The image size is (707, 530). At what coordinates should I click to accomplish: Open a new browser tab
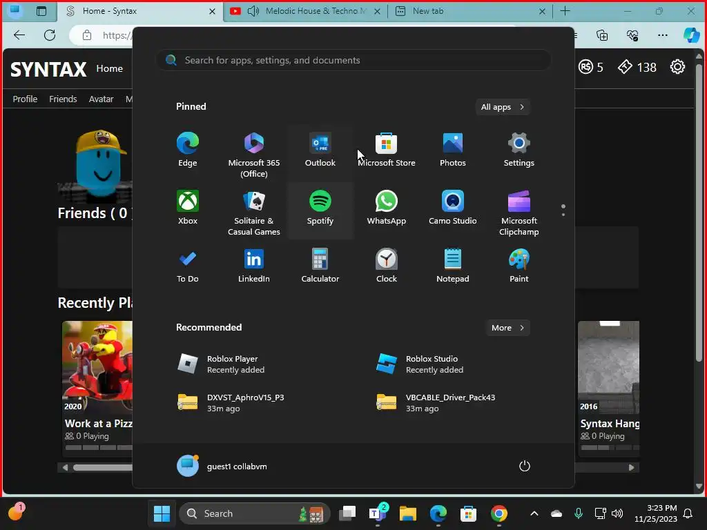pos(565,11)
